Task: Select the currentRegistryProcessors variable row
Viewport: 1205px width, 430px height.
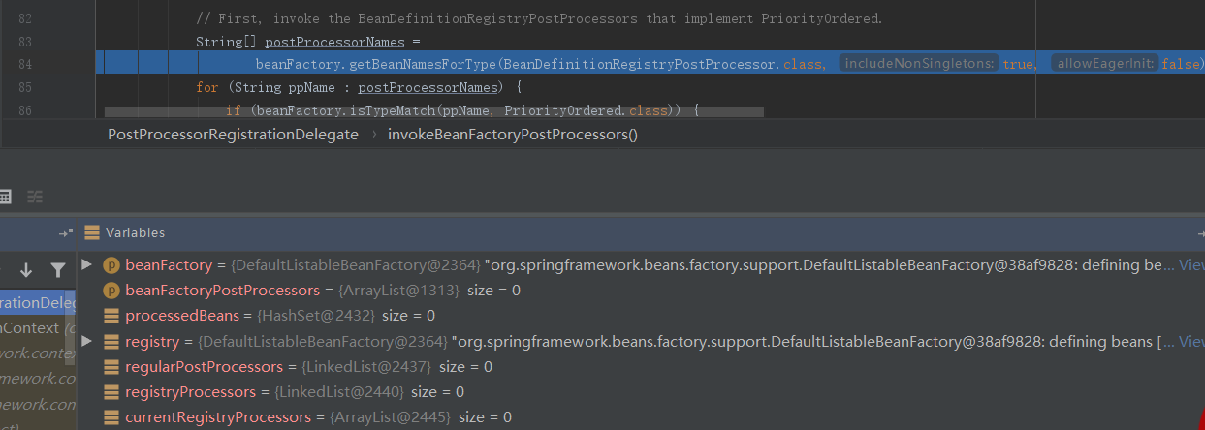Action: [x=218, y=417]
